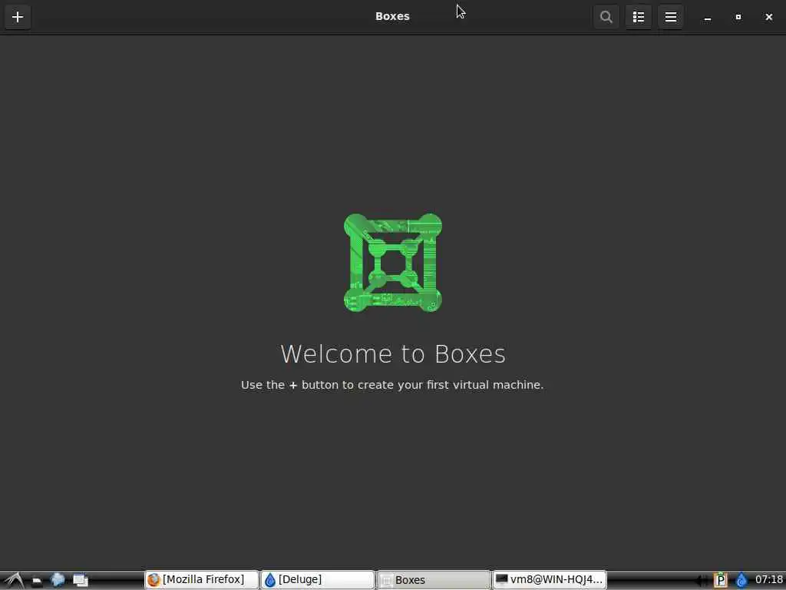Select the Boxes taskbar entry
This screenshot has width=786, height=590.
433,580
